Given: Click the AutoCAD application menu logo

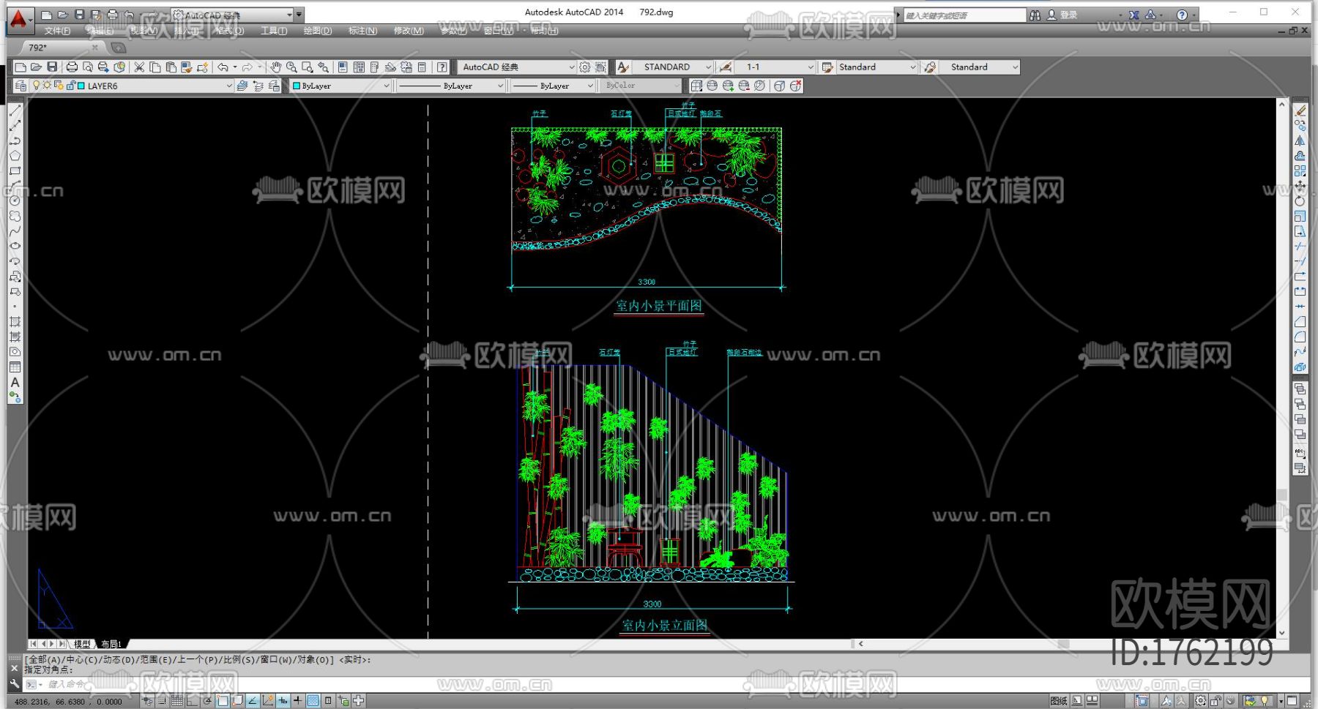Looking at the screenshot, I should pos(18,18).
